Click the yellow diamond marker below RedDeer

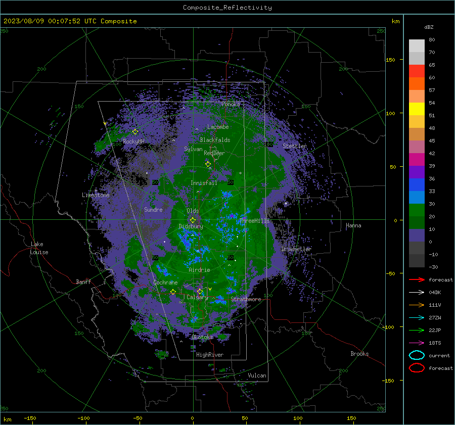[208, 164]
